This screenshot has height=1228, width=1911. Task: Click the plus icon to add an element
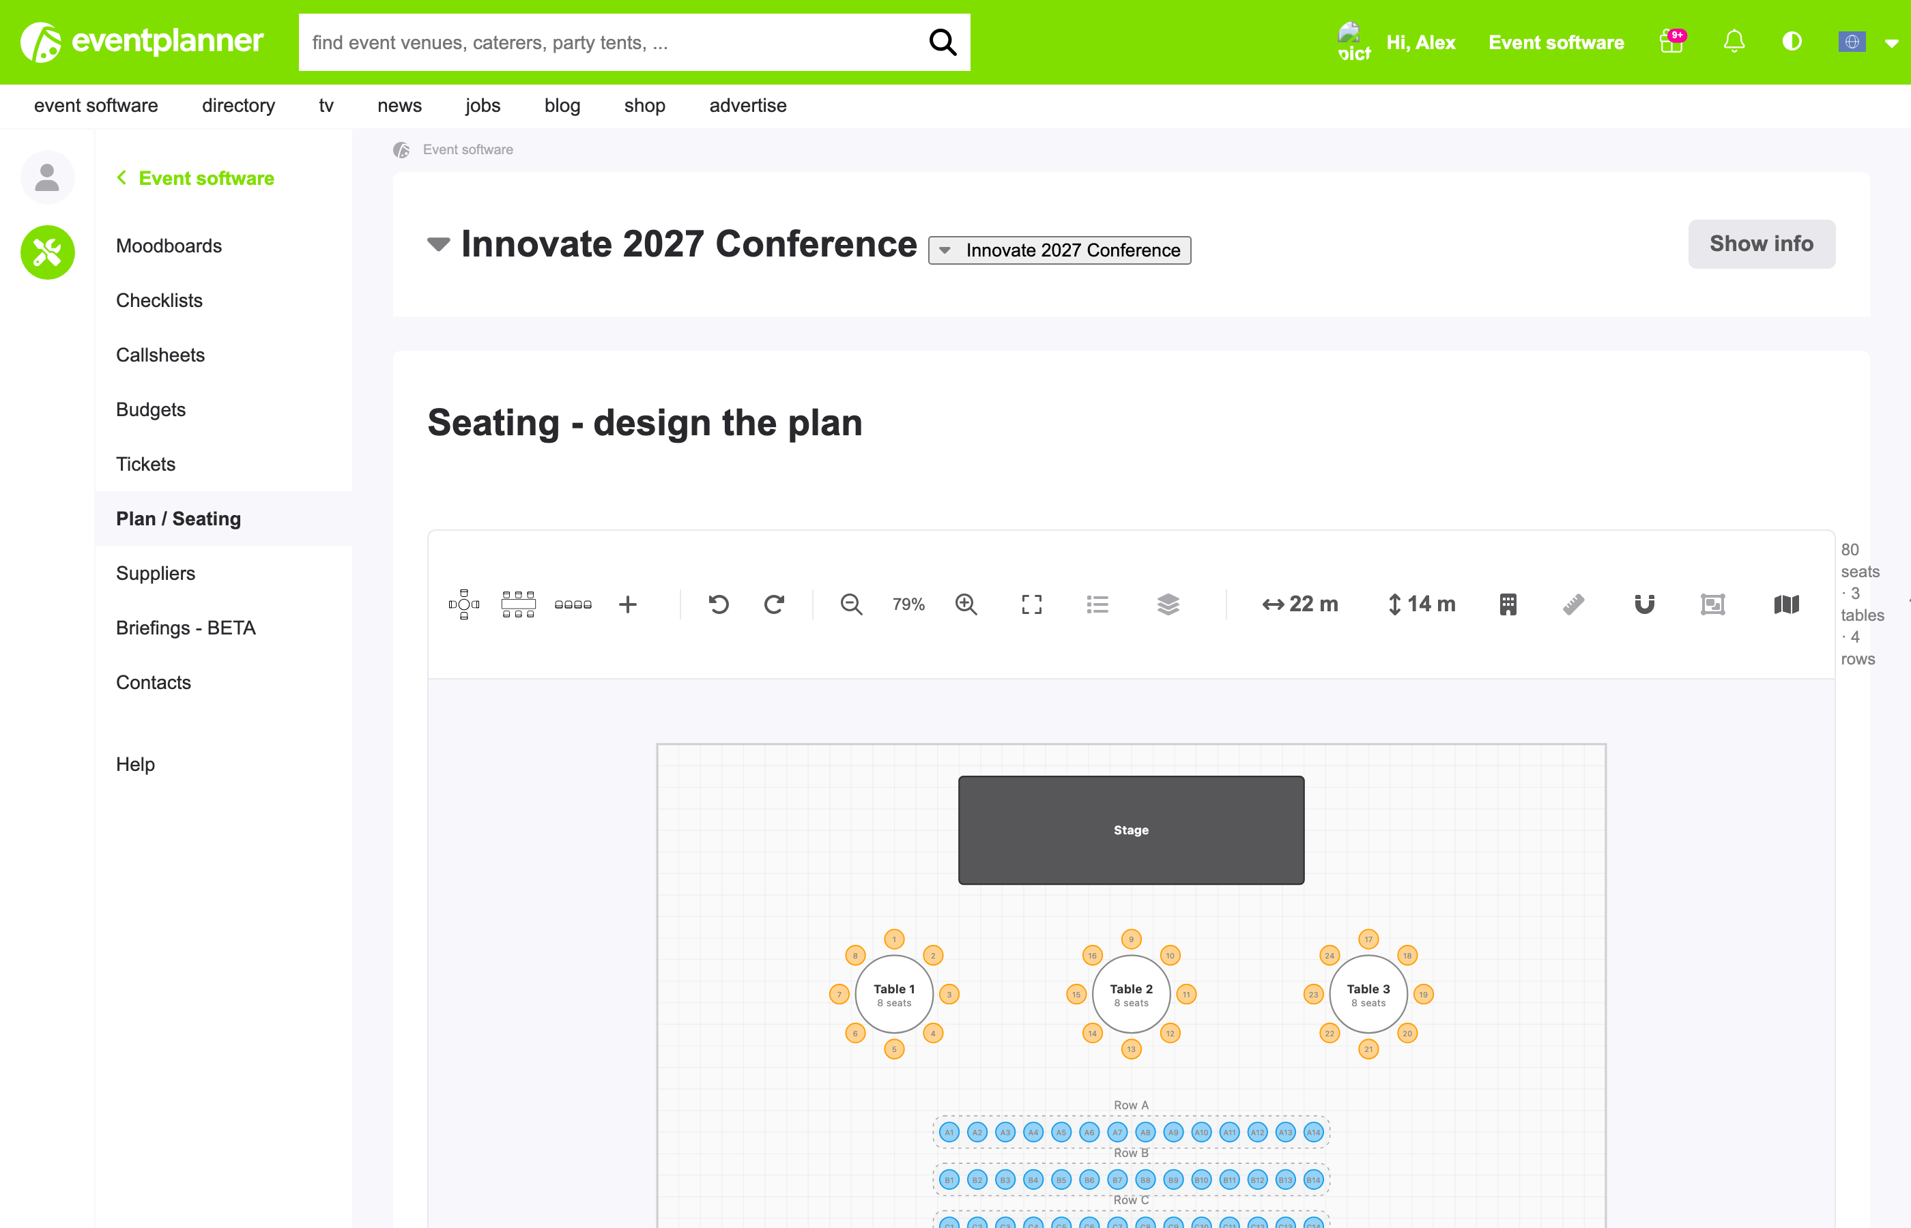(628, 604)
